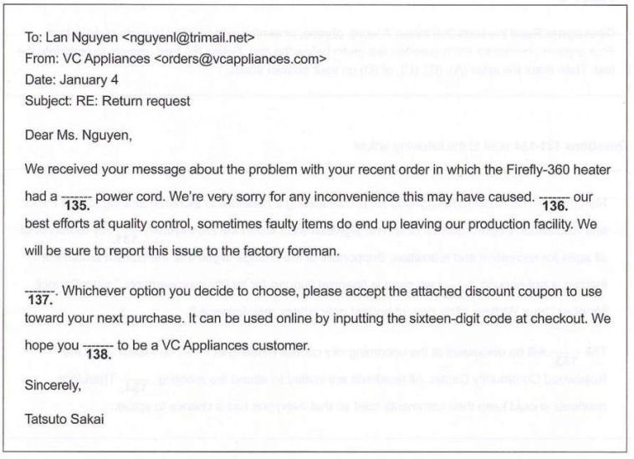
Task: Click the recipient email nguyenl@trimail.net
Action: click(188, 38)
